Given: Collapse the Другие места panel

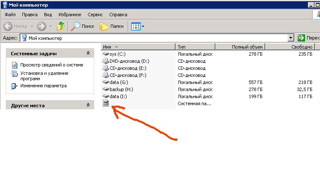Looking at the screenshot, I should coord(88,105).
